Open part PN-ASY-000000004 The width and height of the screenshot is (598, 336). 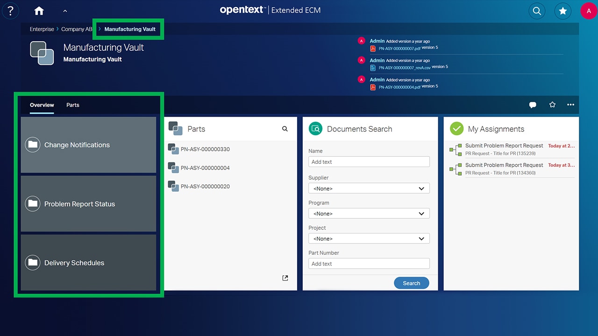(x=205, y=168)
